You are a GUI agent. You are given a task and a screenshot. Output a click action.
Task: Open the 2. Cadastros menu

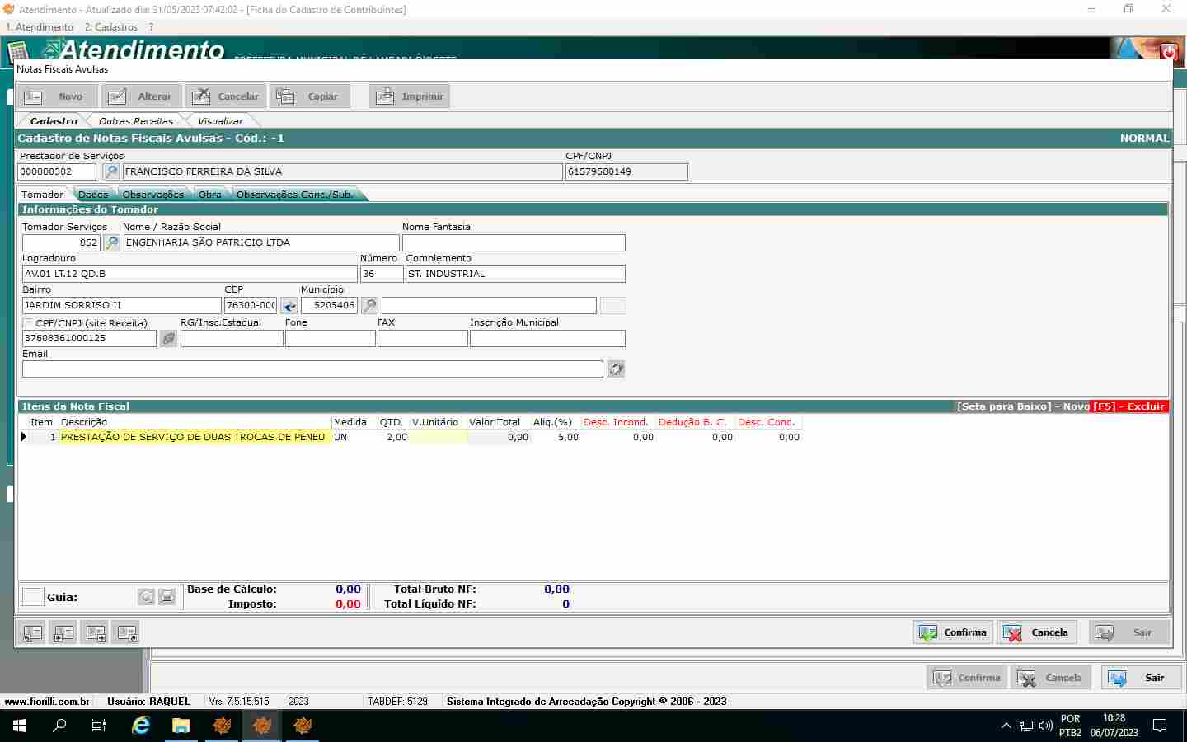coord(110,27)
